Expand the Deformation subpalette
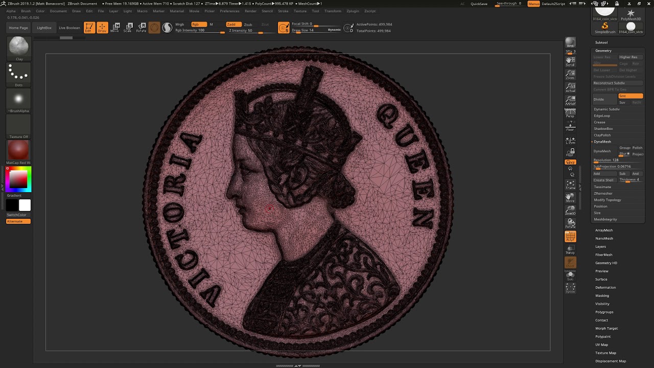This screenshot has width=654, height=368. point(605,287)
